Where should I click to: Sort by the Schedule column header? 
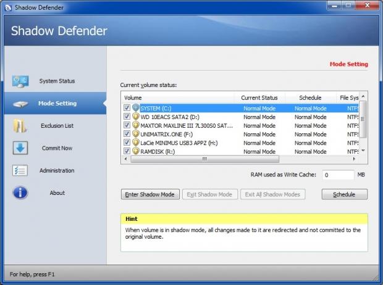click(311, 98)
